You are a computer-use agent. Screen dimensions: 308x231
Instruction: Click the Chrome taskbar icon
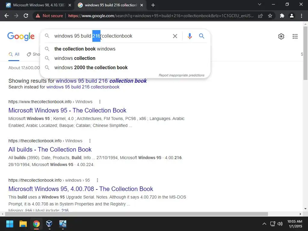click(36, 224)
